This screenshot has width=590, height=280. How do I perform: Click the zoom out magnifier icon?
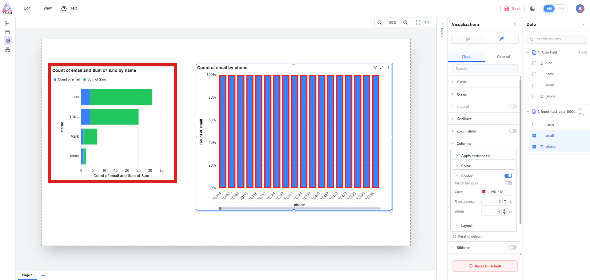380,22
